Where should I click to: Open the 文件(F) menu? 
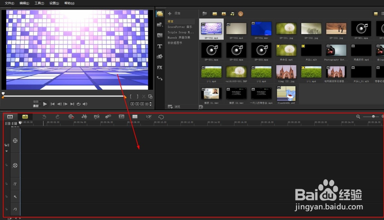[10, 3]
